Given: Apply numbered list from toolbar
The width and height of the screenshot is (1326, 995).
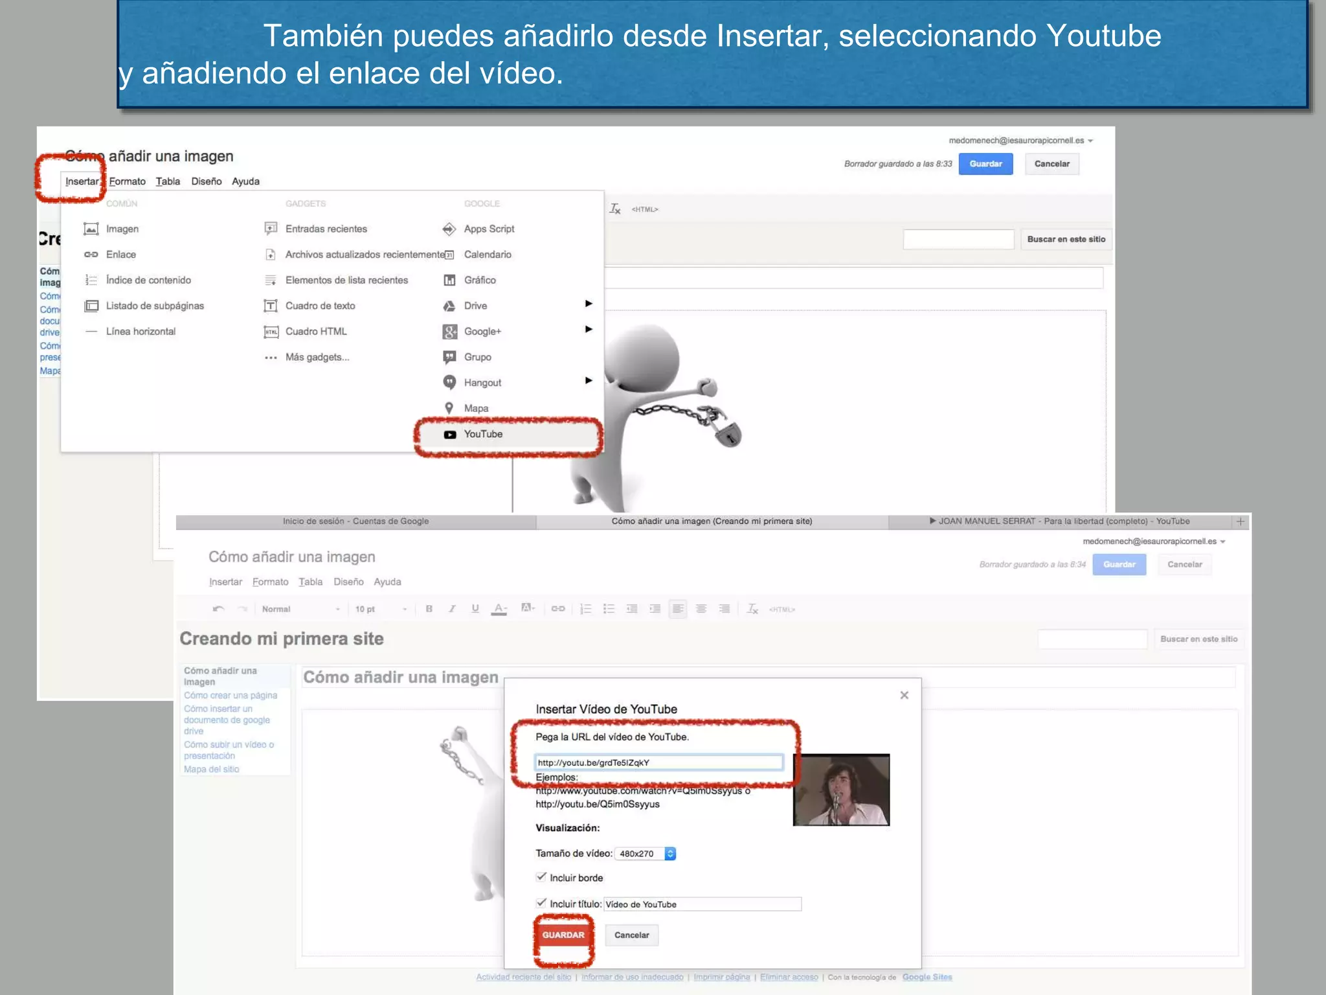Looking at the screenshot, I should 586,608.
